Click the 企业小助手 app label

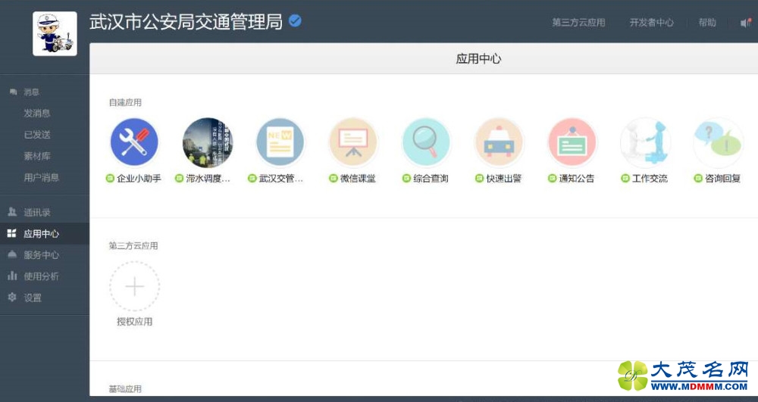139,179
